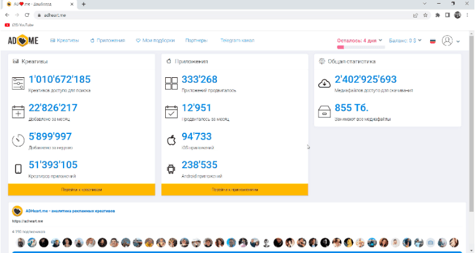Click the browser bookmark star icon
Image resolution: width=475 pixels, height=253 pixels.
click(x=426, y=14)
